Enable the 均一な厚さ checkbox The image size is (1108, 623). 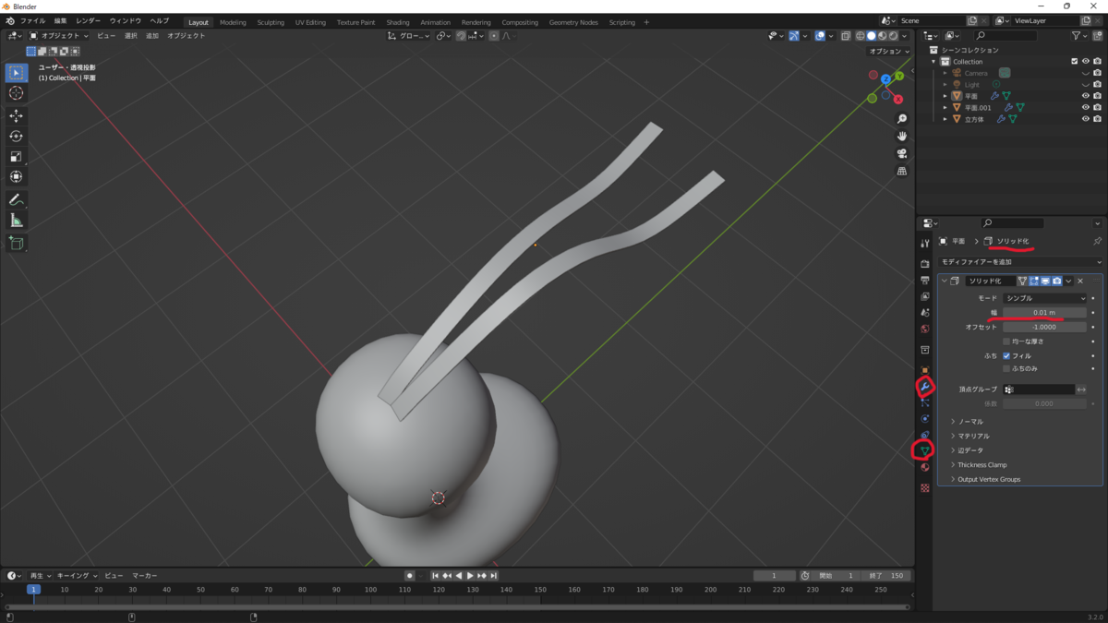tap(1006, 341)
